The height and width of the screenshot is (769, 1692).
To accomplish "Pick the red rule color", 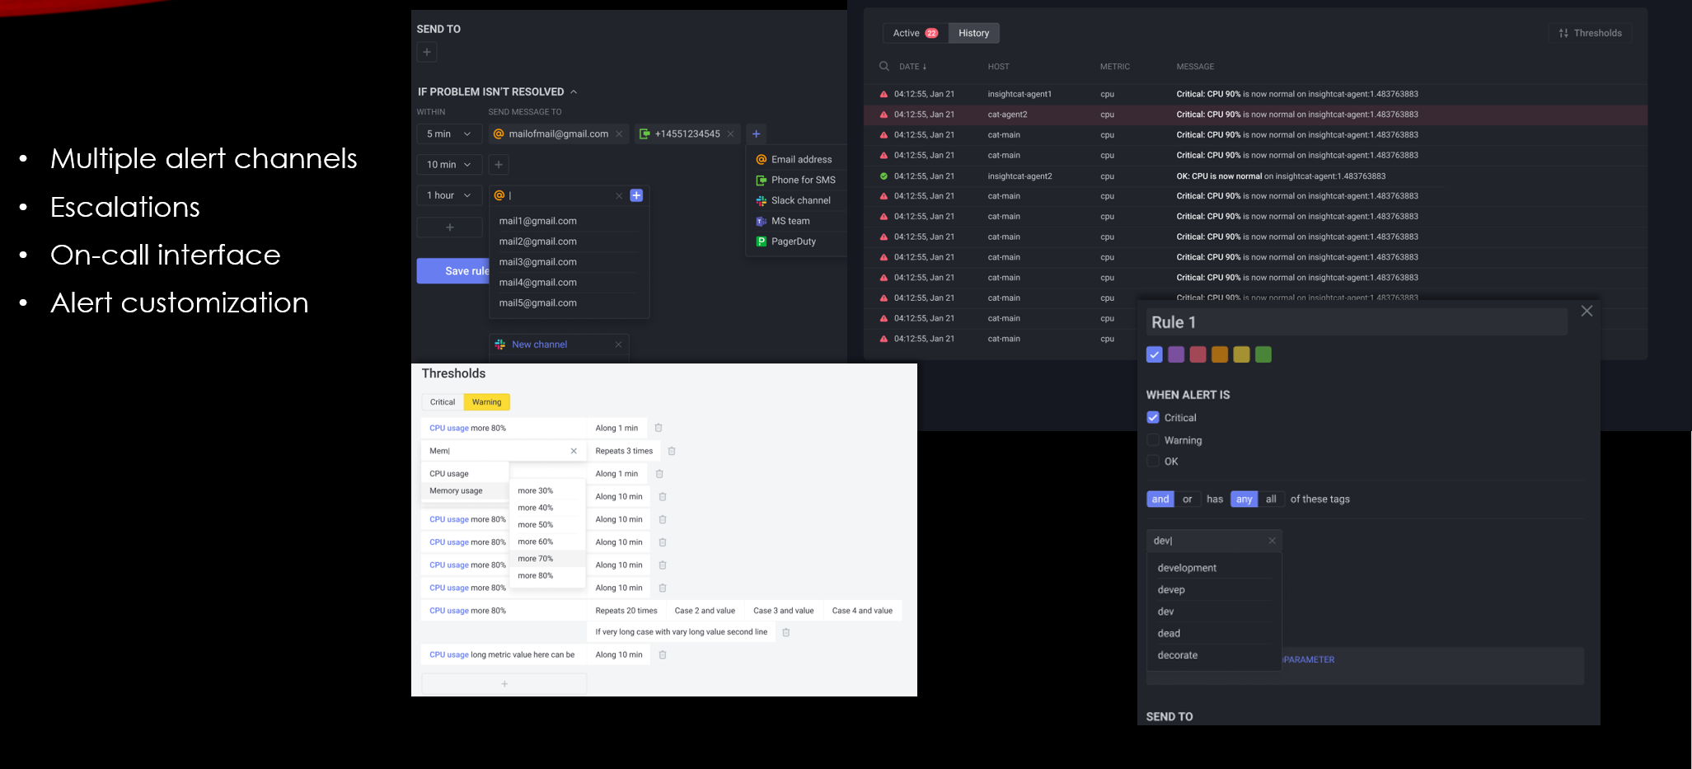I will (x=1198, y=354).
